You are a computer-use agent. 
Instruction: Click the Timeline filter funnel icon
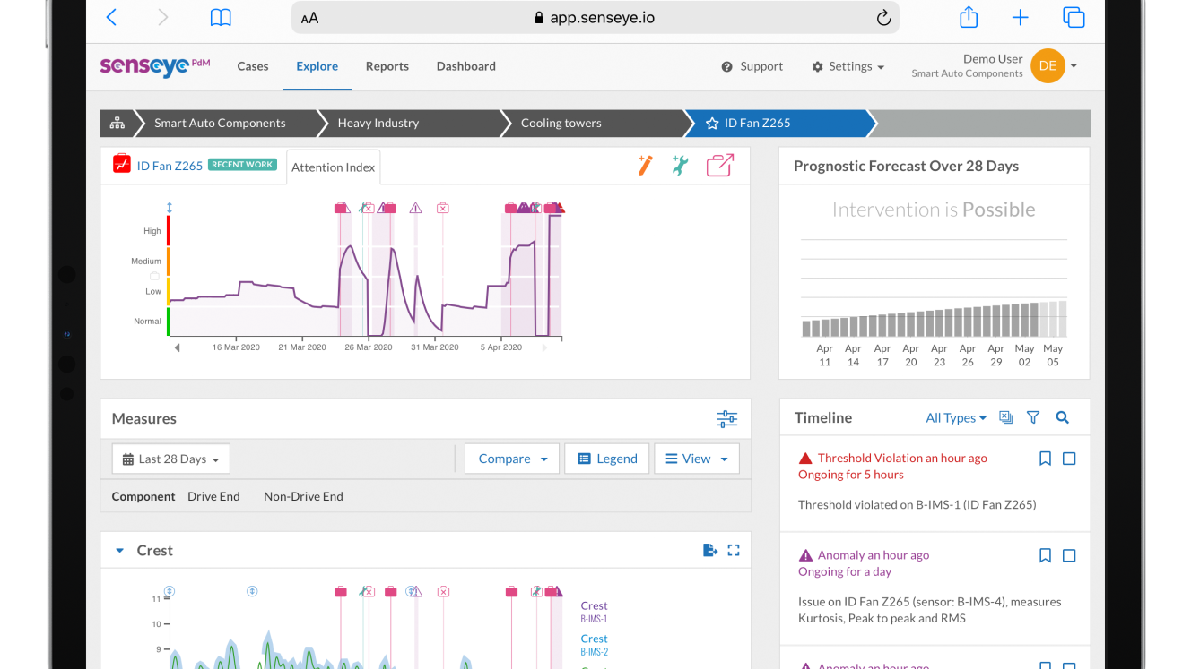(1033, 417)
